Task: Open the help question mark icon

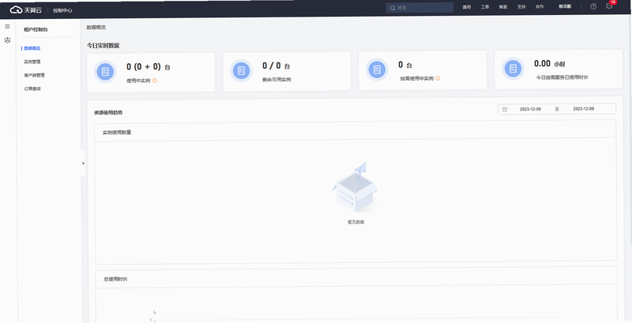Action: click(593, 6)
